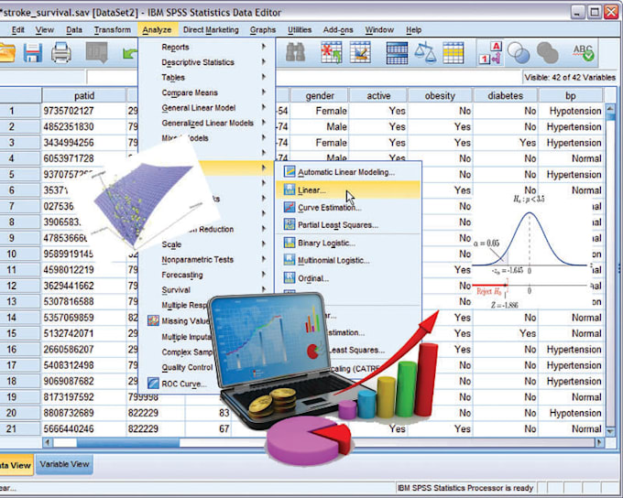
Task: Choose Linear... from the Regression submenu
Action: point(347,189)
